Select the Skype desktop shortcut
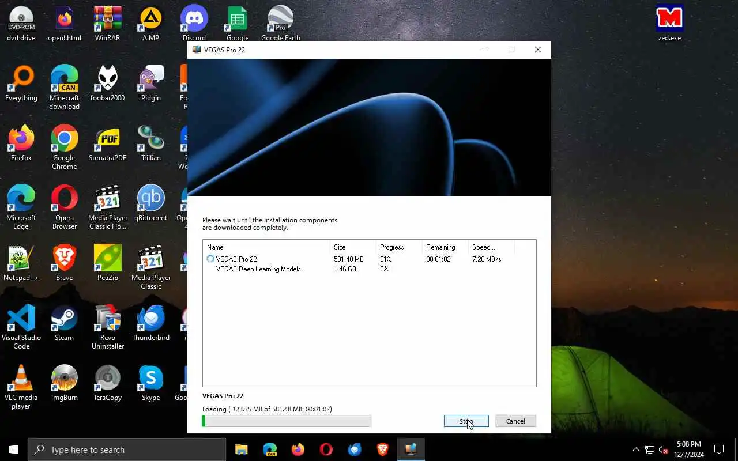Screen dimensions: 738x461 (x=151, y=384)
